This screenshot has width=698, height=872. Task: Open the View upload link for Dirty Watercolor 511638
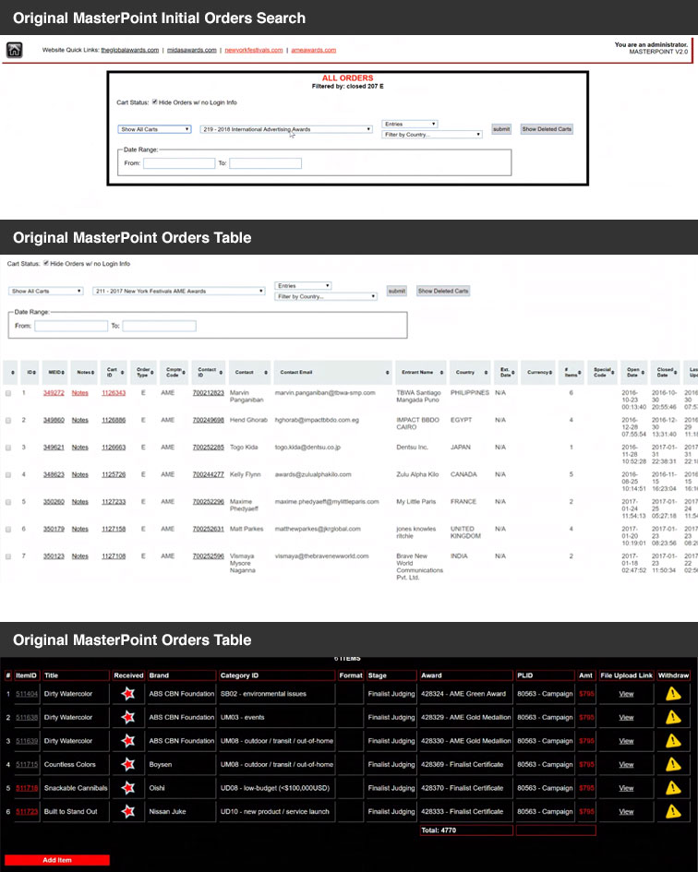(626, 717)
